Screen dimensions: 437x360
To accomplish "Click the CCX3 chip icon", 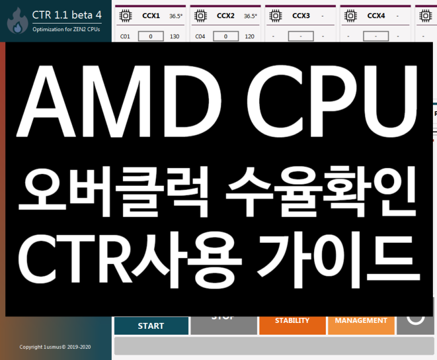I will (x=276, y=16).
